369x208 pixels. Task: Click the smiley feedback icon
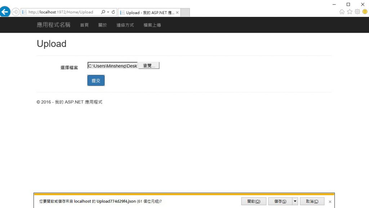(x=365, y=12)
